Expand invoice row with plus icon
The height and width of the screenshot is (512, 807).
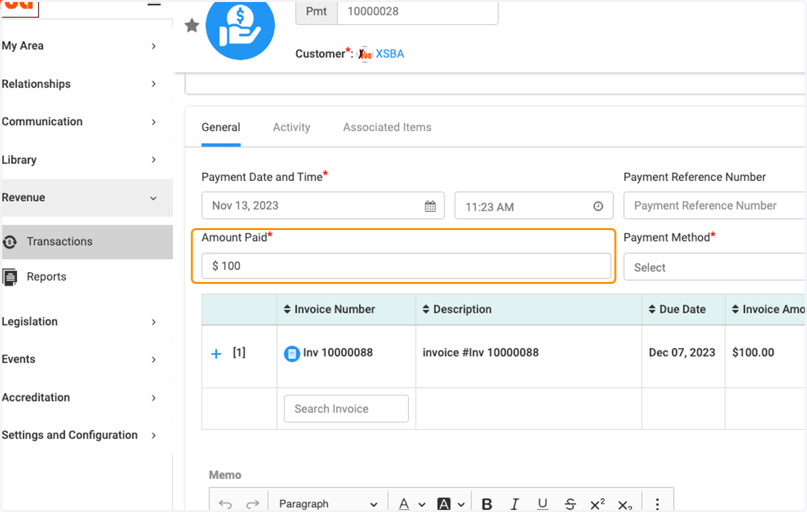point(217,354)
